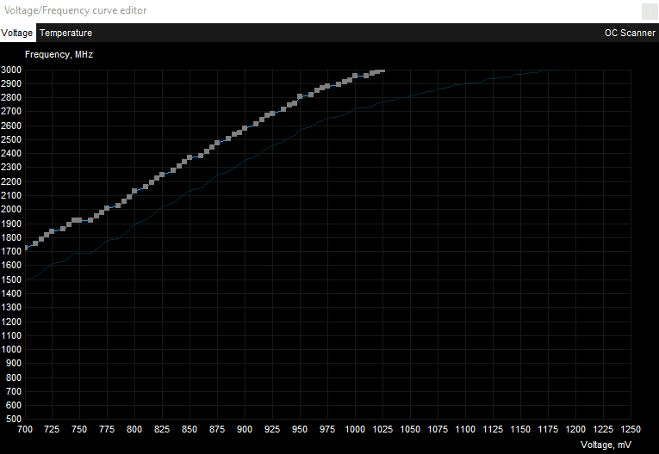Select the curve point at 800 mV
This screenshot has height=454, width=659.
(134, 192)
